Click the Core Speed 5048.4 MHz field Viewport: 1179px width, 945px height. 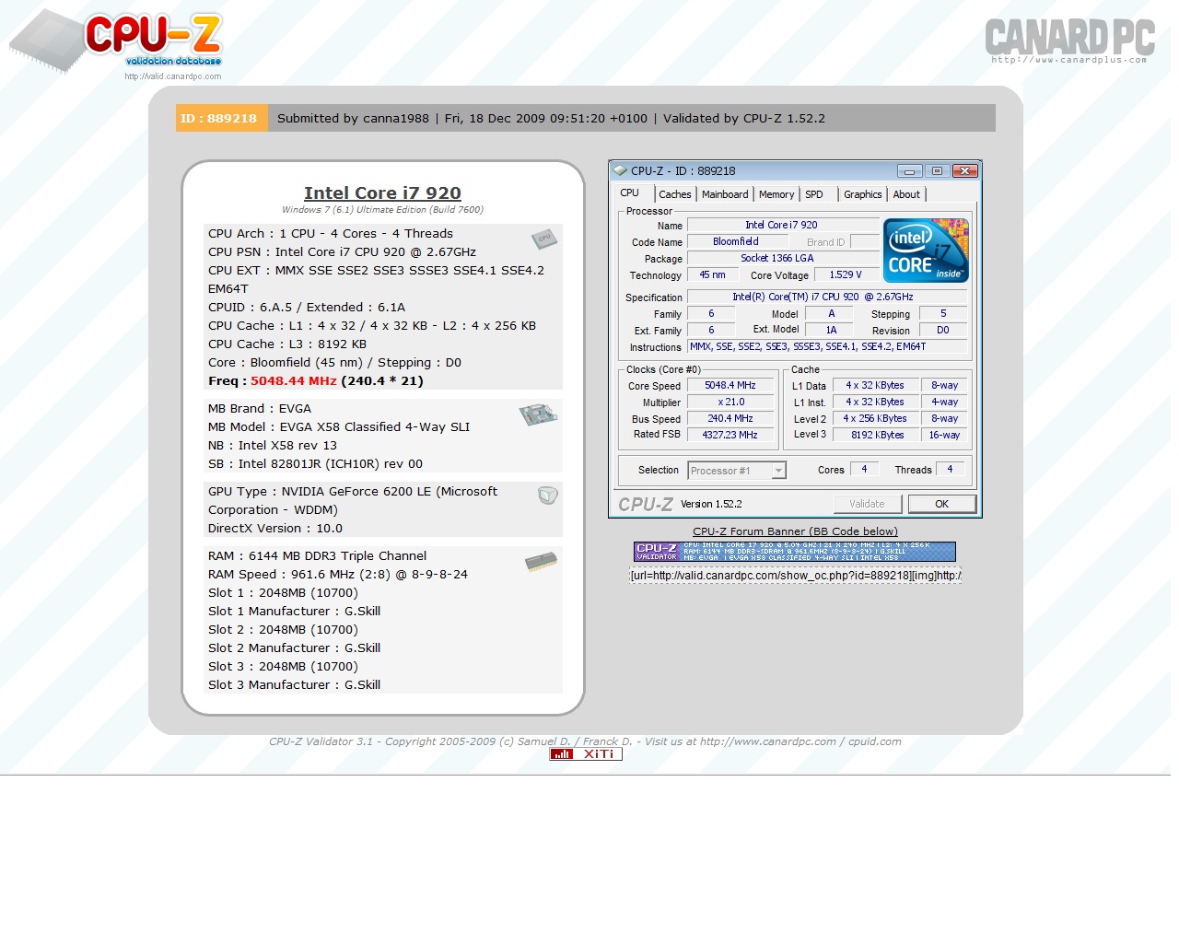point(730,386)
